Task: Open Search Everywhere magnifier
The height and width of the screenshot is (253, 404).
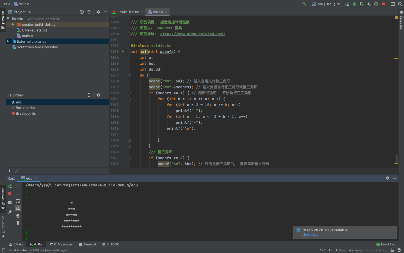Action: pos(400,4)
